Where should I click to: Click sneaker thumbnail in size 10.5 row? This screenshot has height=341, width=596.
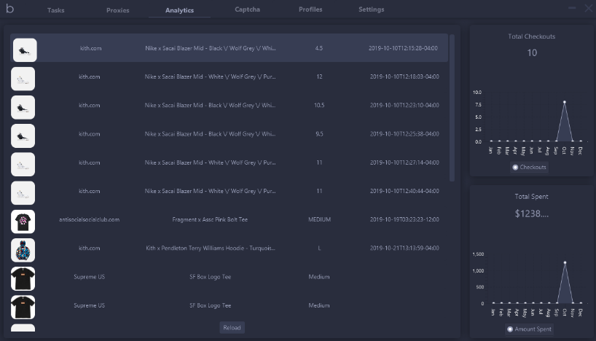[23, 107]
